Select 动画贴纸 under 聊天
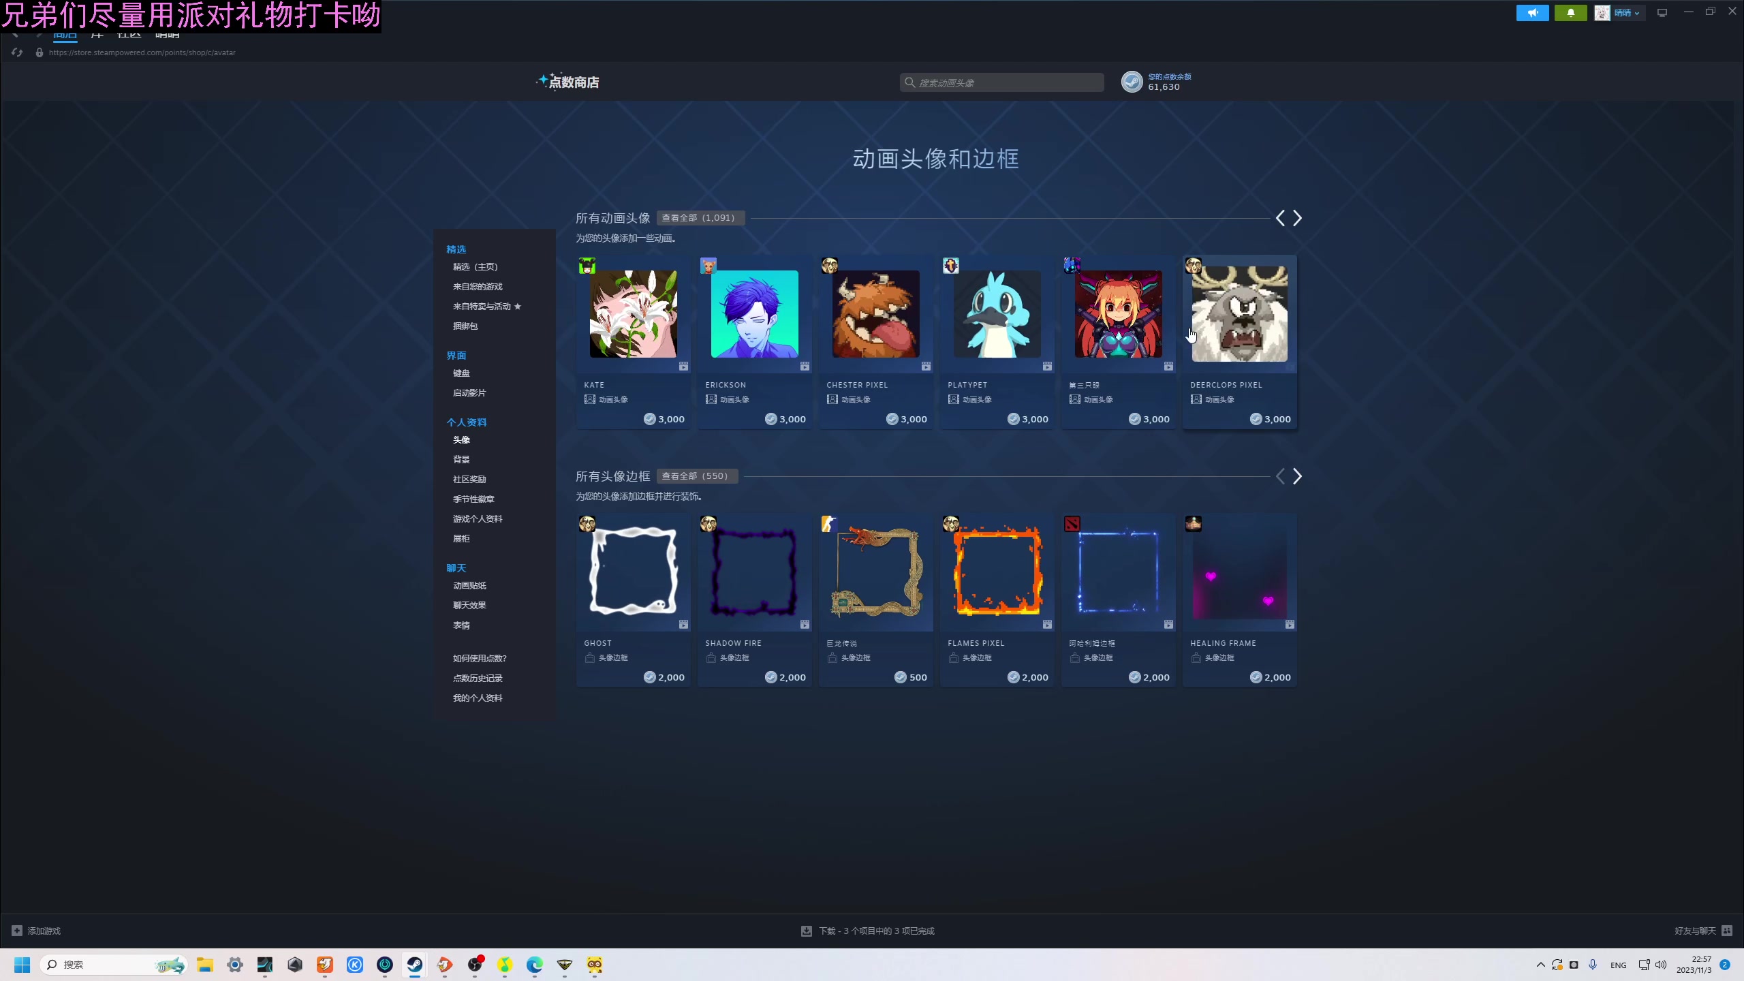Screen dimensions: 1744x981 coord(469,586)
